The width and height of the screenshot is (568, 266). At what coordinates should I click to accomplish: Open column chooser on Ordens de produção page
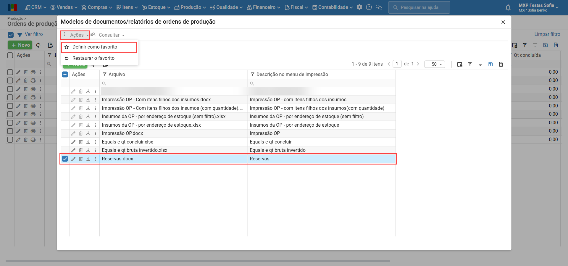tap(514, 45)
